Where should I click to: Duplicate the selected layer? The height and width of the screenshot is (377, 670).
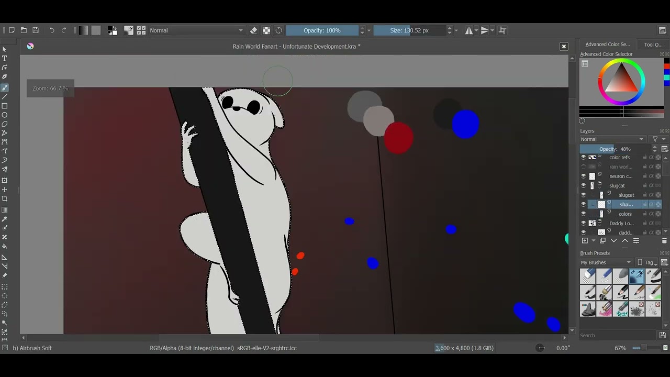[602, 241]
